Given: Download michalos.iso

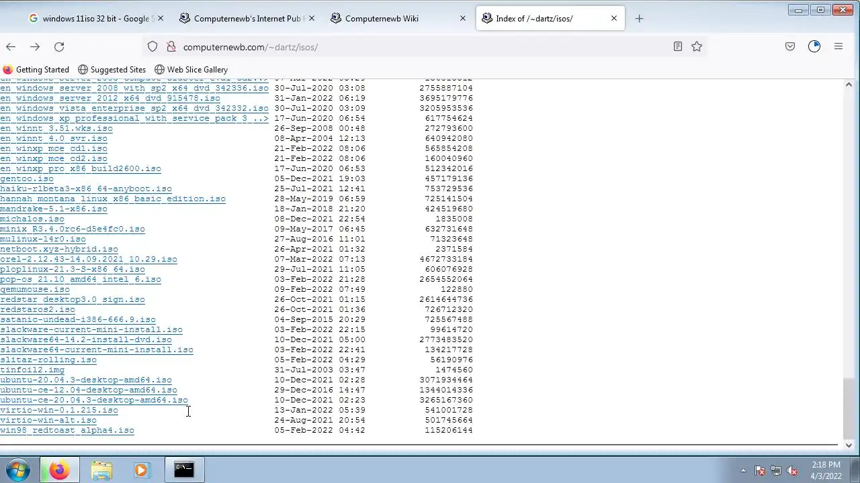Looking at the screenshot, I should pos(32,219).
